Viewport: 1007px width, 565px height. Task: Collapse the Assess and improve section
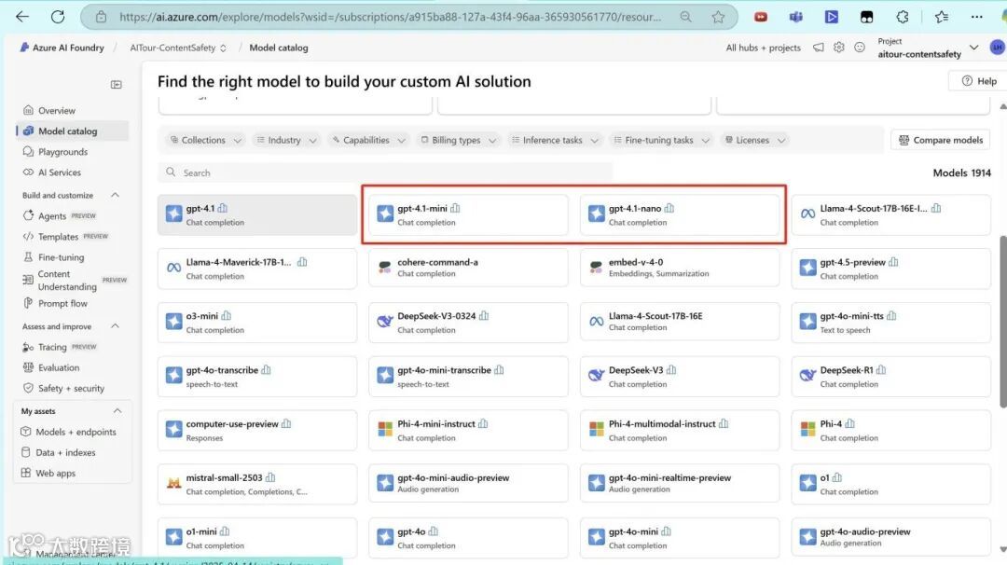pyautogui.click(x=115, y=326)
